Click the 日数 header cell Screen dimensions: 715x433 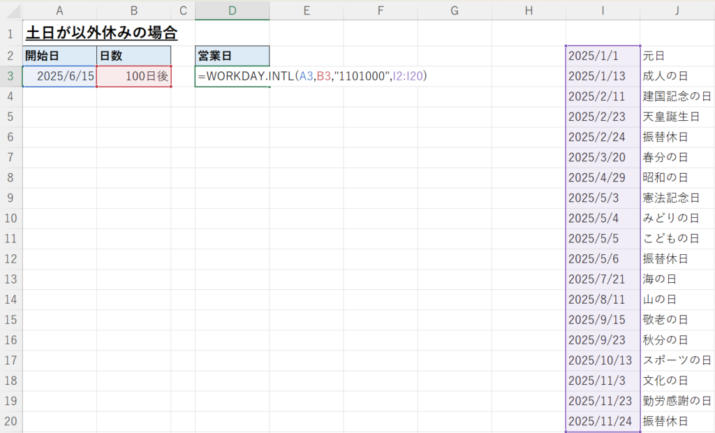133,56
